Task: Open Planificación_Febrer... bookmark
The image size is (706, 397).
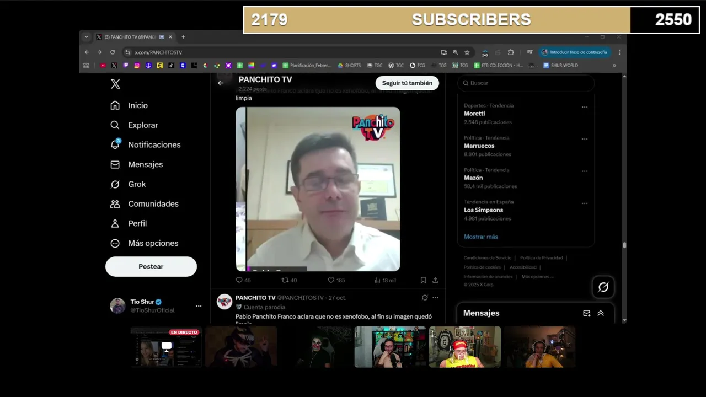Action: click(x=307, y=65)
